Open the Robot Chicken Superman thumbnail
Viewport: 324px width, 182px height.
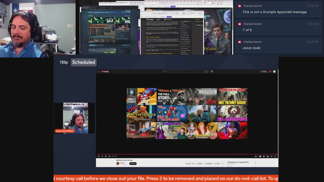(141, 130)
